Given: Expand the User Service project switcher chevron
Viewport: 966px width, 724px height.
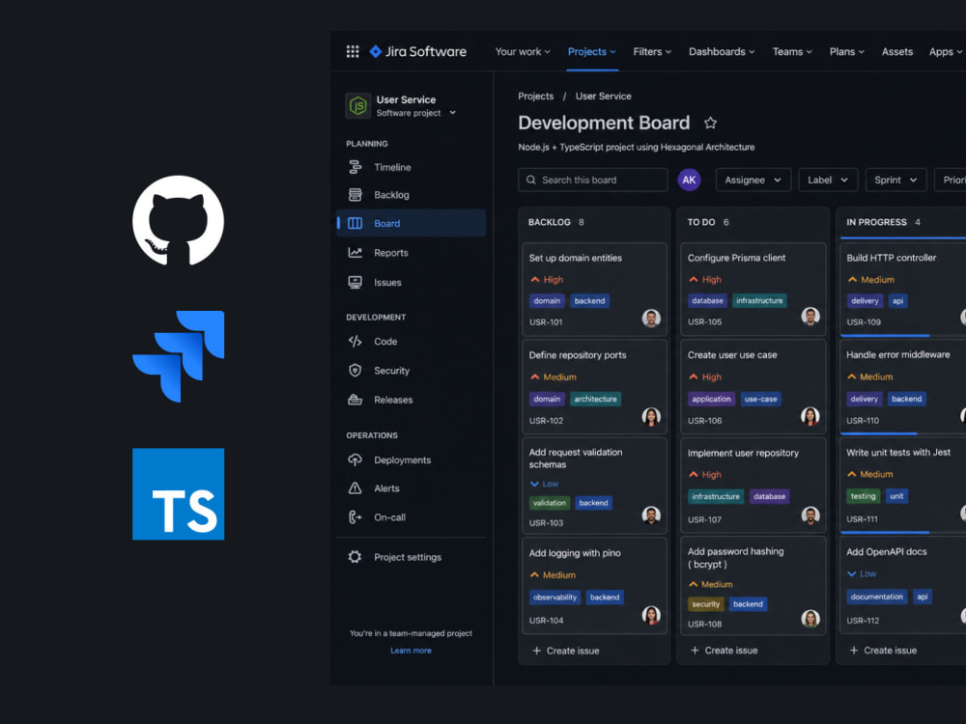Looking at the screenshot, I should [x=453, y=113].
